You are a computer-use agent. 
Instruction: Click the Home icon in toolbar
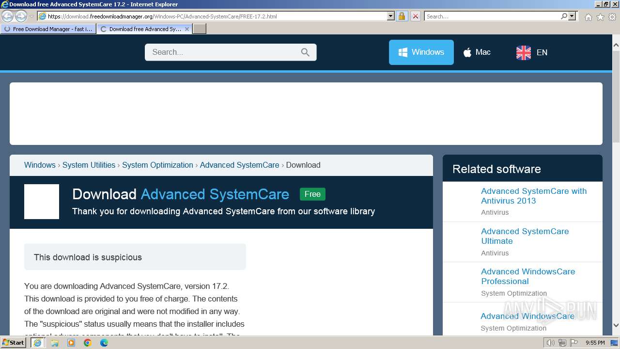click(x=589, y=17)
